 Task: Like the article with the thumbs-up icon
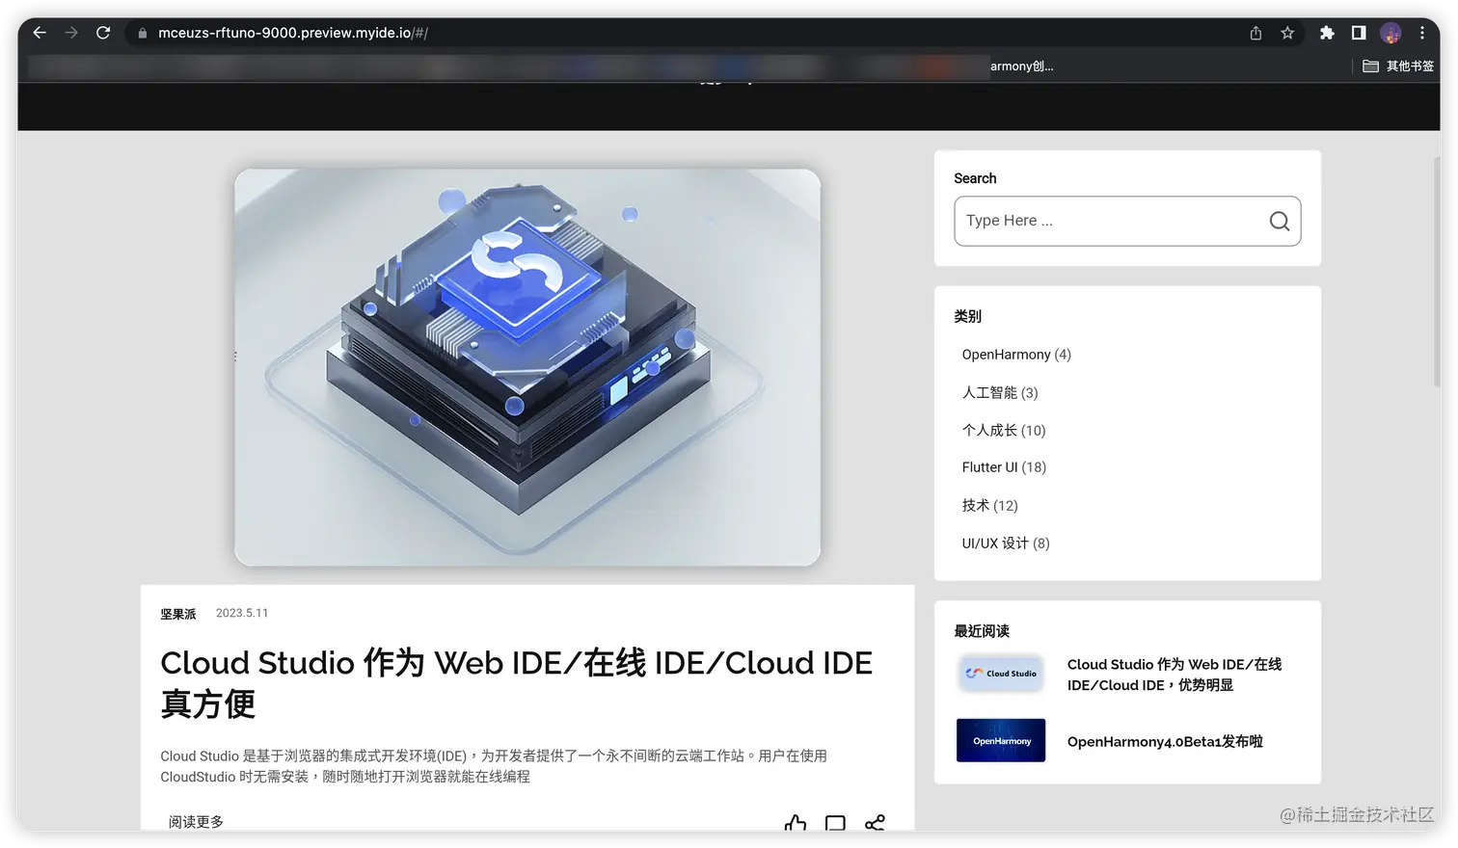795,825
